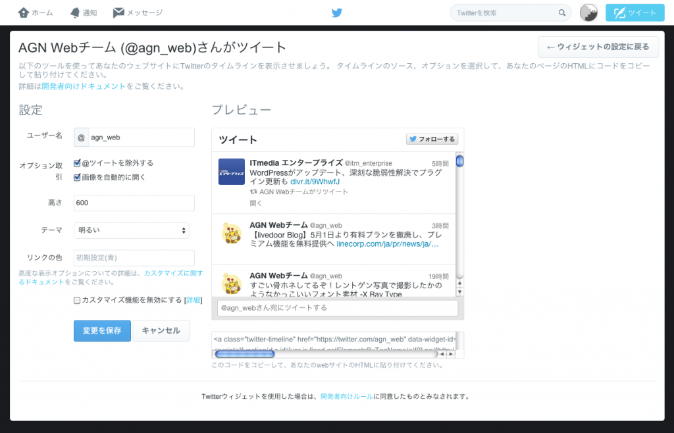Enable the disable-customization checkbox
This screenshot has width=674, height=433.
coord(77,300)
